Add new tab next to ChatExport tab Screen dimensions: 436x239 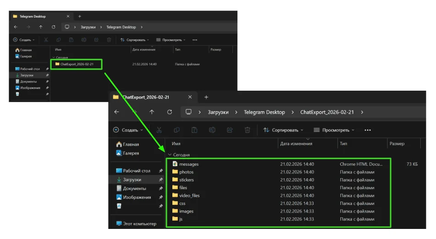[206, 97]
